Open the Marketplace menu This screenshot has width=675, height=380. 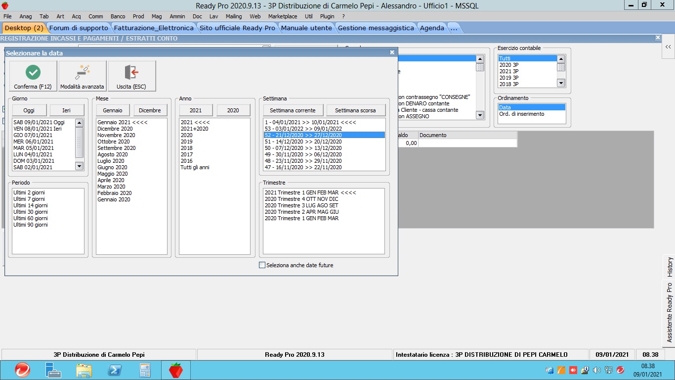click(283, 16)
